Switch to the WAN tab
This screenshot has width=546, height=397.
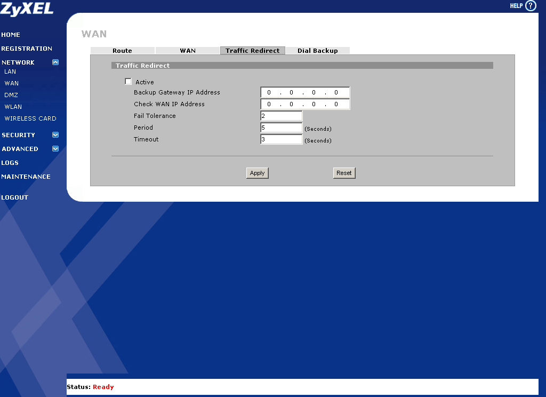coord(188,51)
